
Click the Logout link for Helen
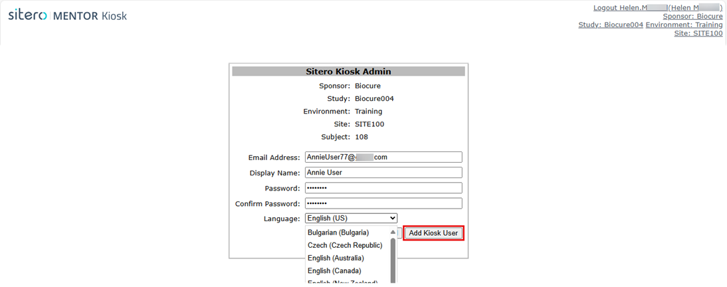(x=658, y=8)
